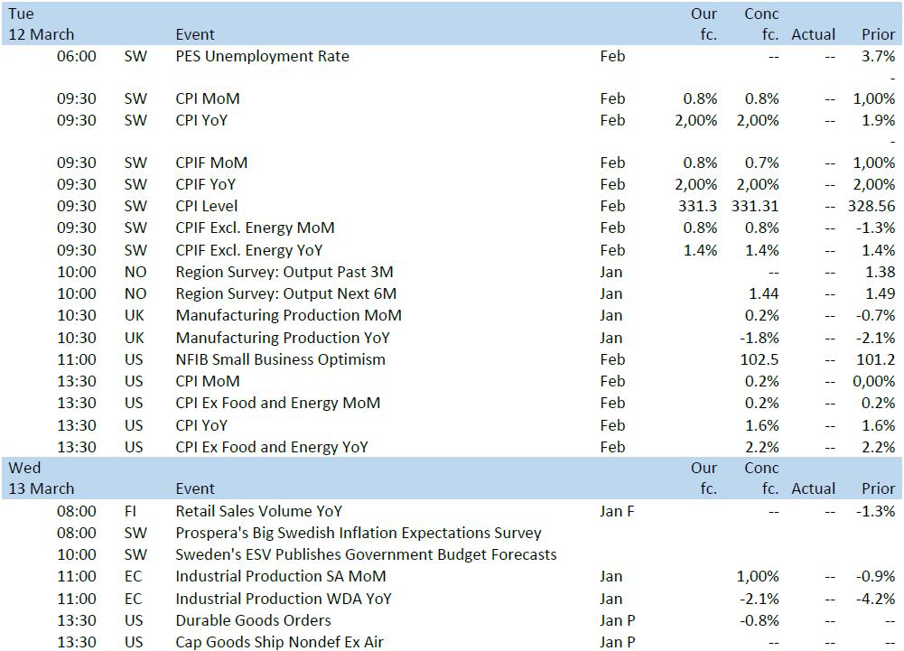The width and height of the screenshot is (904, 651).
Task: Select the US CPI MoM event
Action: pyautogui.click(x=208, y=382)
